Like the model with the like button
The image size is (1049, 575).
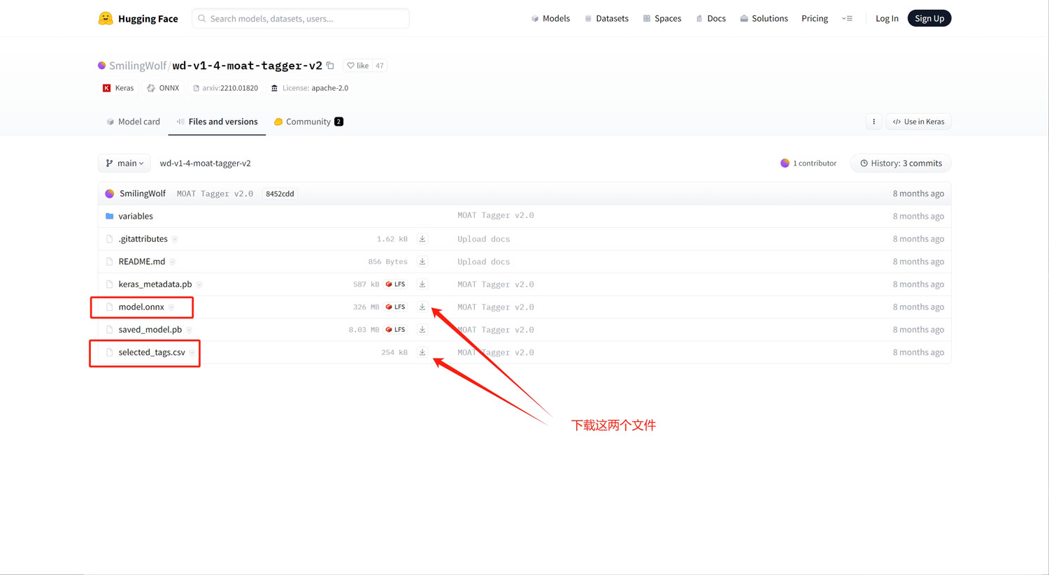[358, 66]
